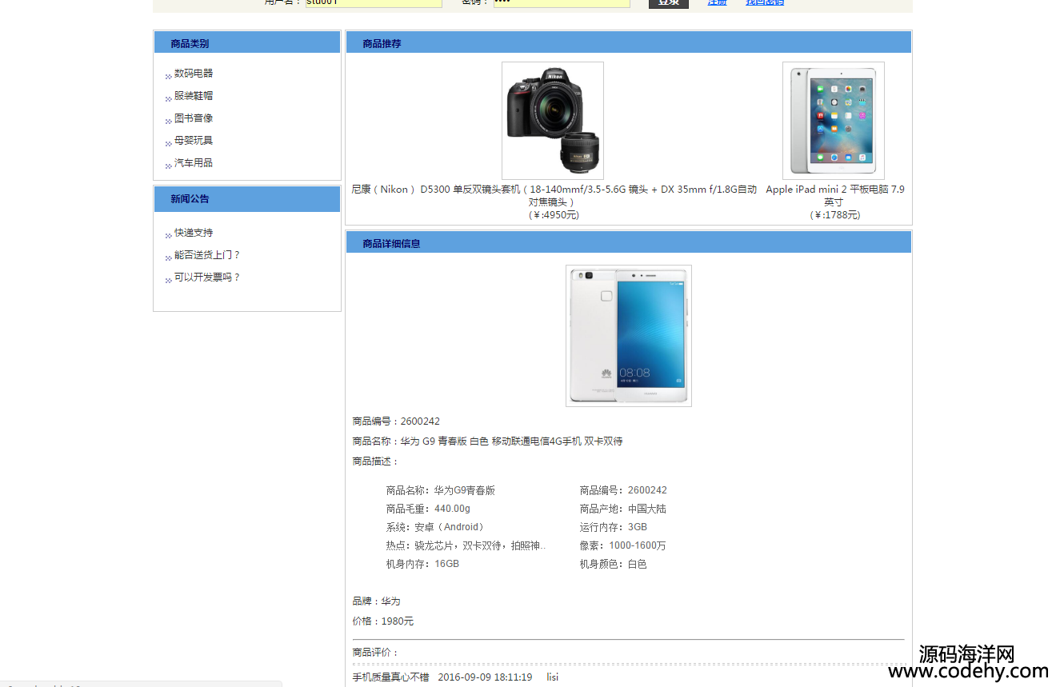Image resolution: width=1052 pixels, height=687 pixels.
Task: Click the reviewer name lisi
Action: [x=553, y=677]
